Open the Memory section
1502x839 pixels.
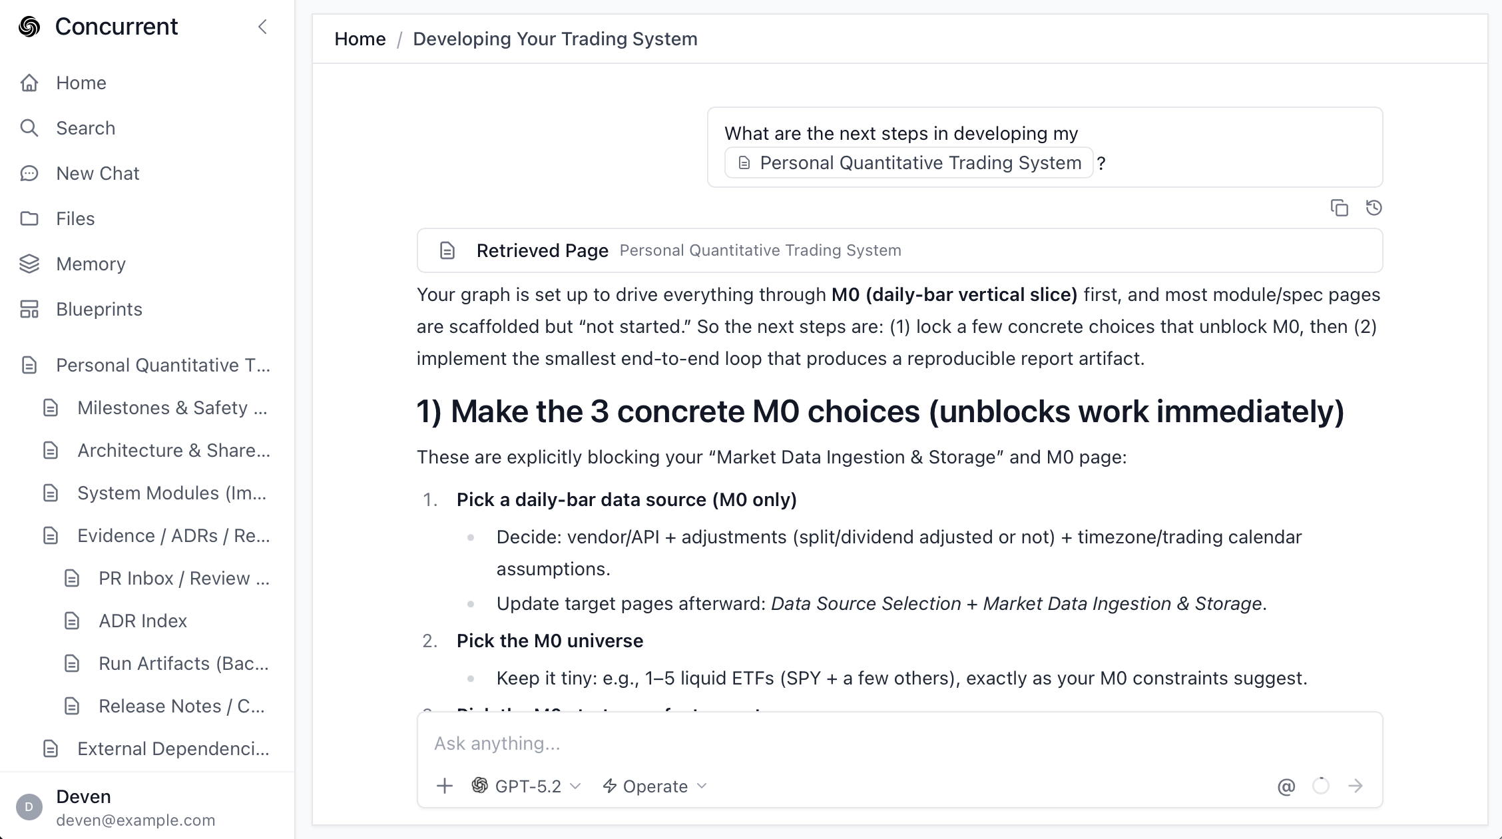pyautogui.click(x=91, y=264)
